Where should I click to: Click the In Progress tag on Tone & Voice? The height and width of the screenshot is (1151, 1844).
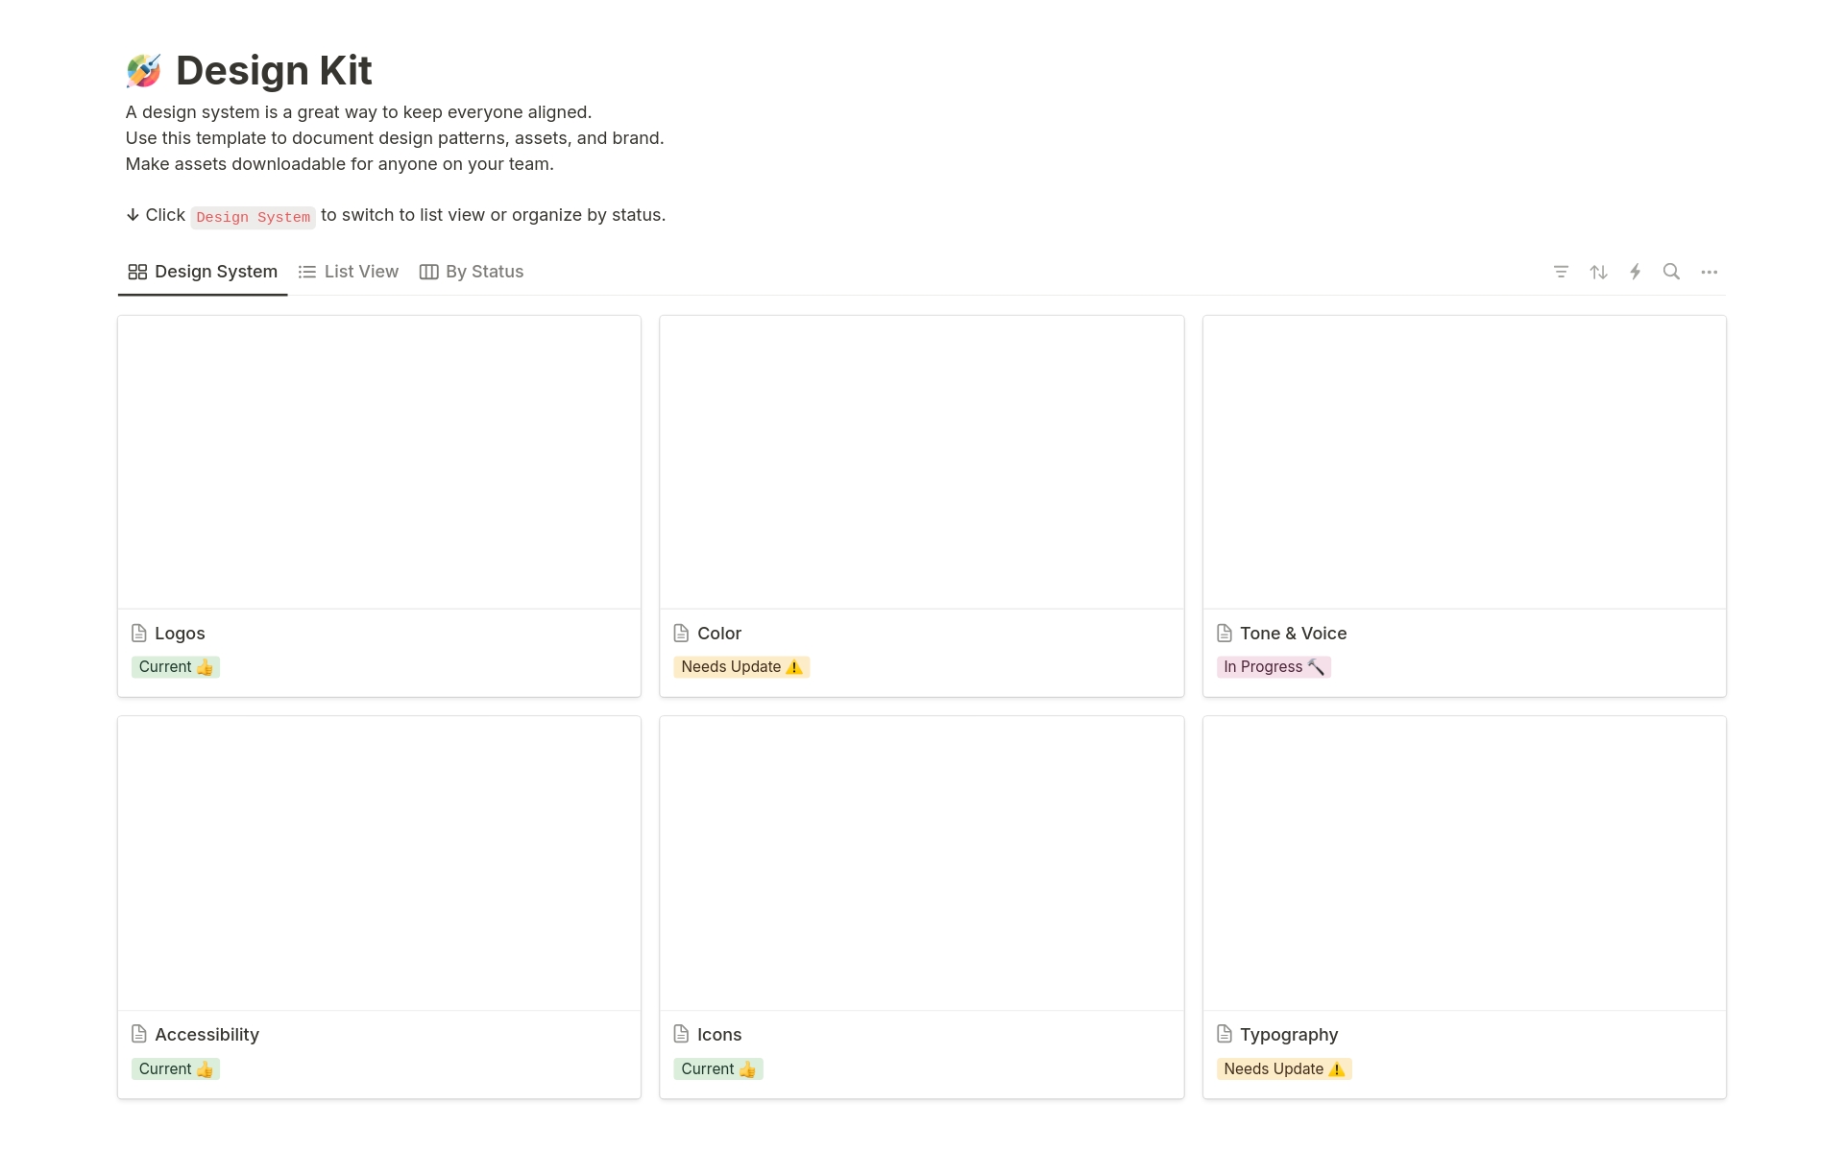pos(1274,665)
